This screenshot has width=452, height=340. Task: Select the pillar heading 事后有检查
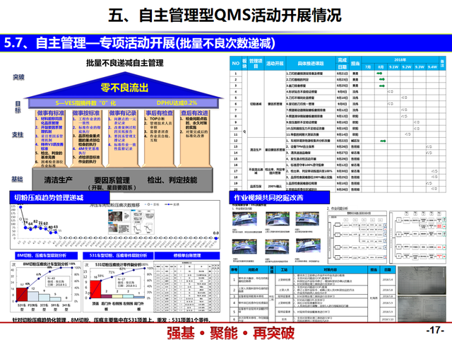(160, 113)
